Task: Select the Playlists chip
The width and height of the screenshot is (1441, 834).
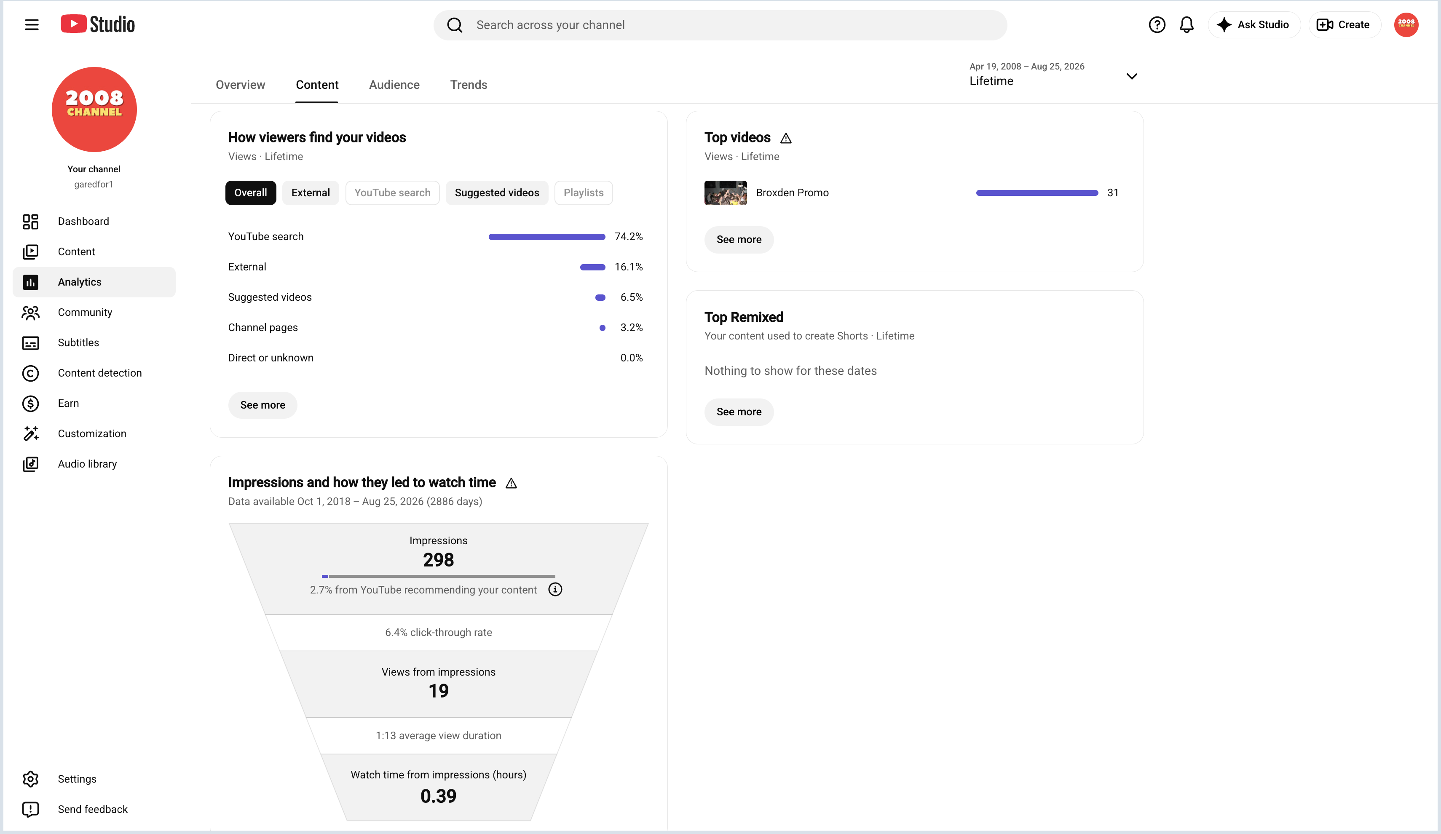Action: 583,192
